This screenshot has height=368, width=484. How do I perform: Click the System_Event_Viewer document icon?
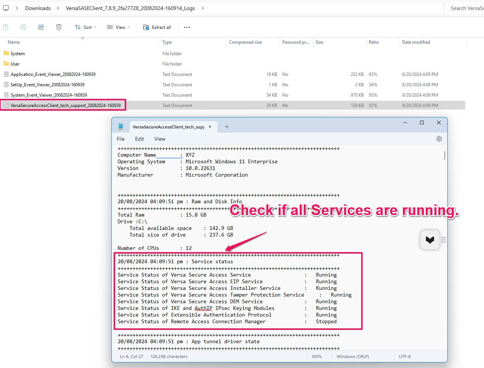(x=6, y=95)
